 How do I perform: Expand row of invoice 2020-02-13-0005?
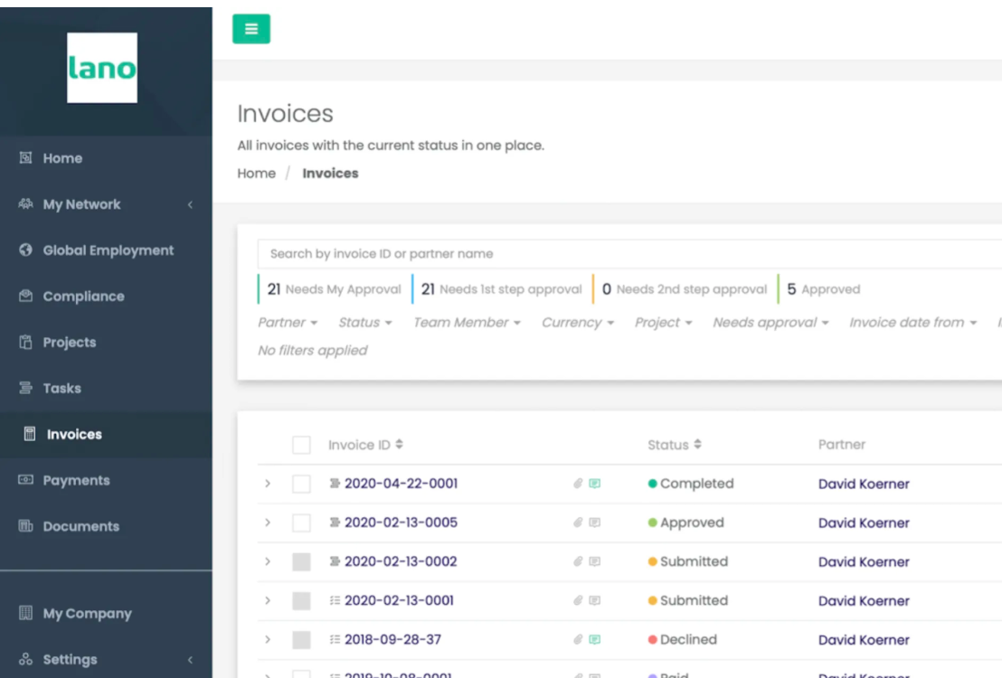tap(268, 523)
